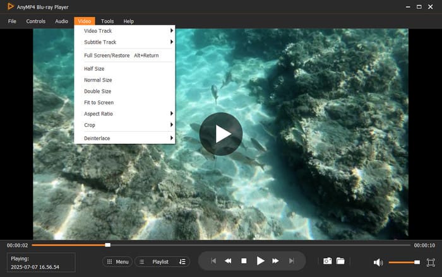Click the playback progress bar handle

[108, 245]
